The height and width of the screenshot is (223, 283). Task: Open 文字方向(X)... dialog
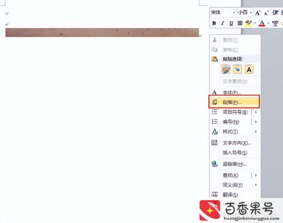click(x=237, y=143)
